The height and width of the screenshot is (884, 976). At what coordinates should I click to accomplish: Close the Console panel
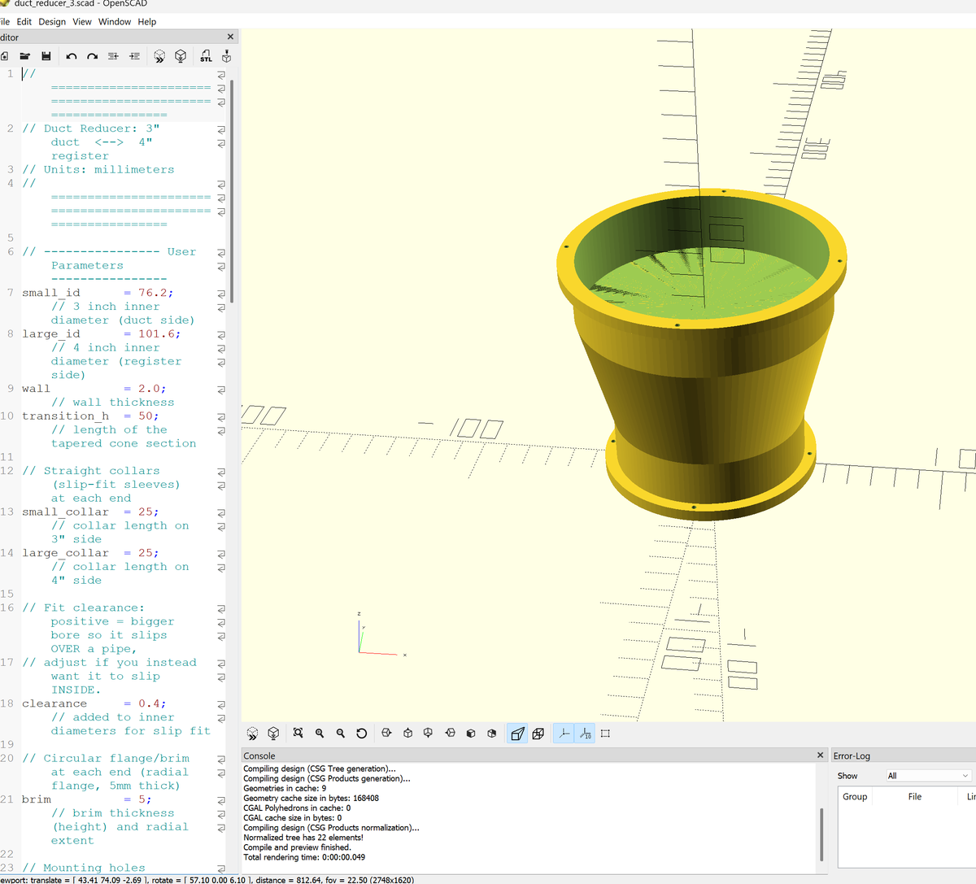(x=820, y=756)
